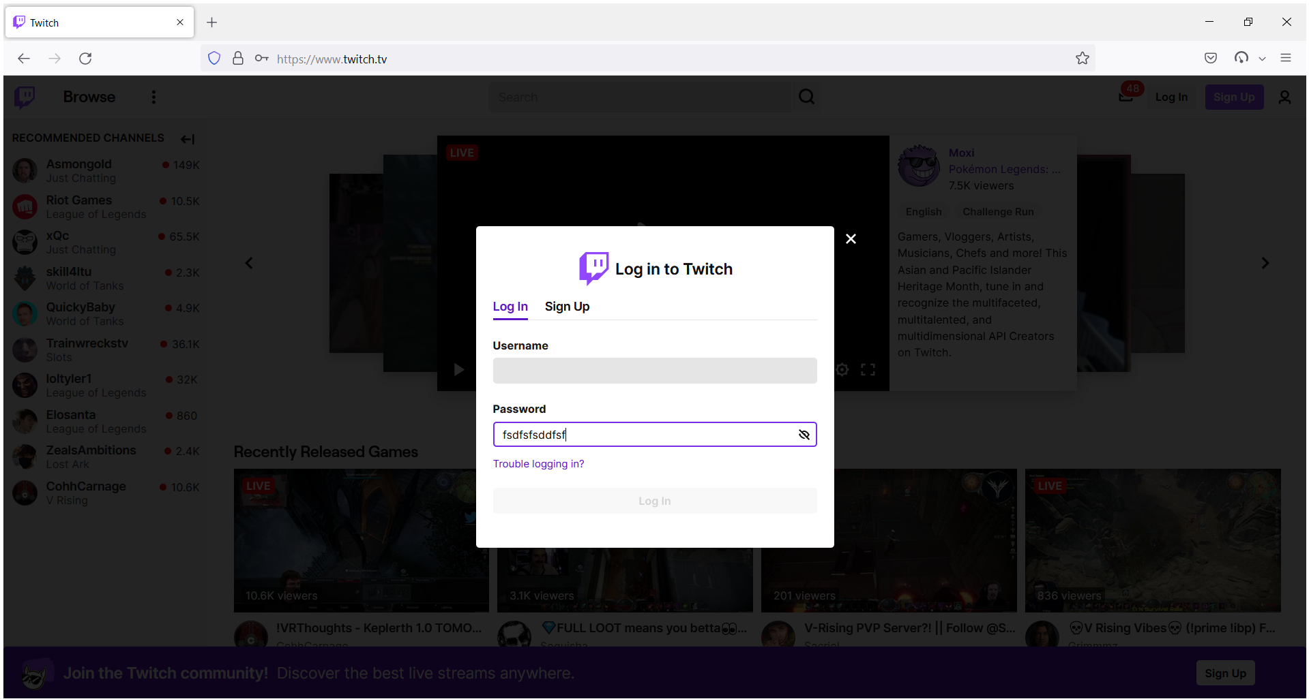
Task: Click the search magnifier icon
Action: 806,97
